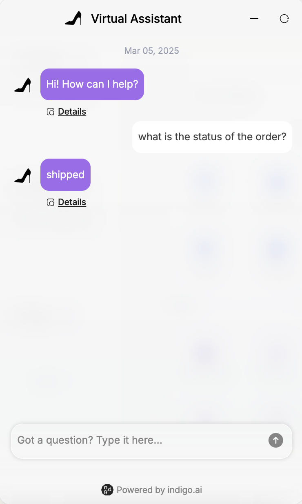302x504 pixels.
Task: Click the send arrow button
Action: coord(275,440)
